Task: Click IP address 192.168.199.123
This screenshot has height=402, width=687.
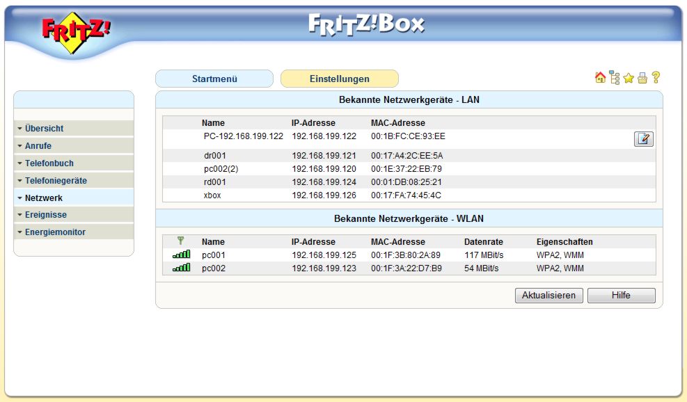Action: 324,268
